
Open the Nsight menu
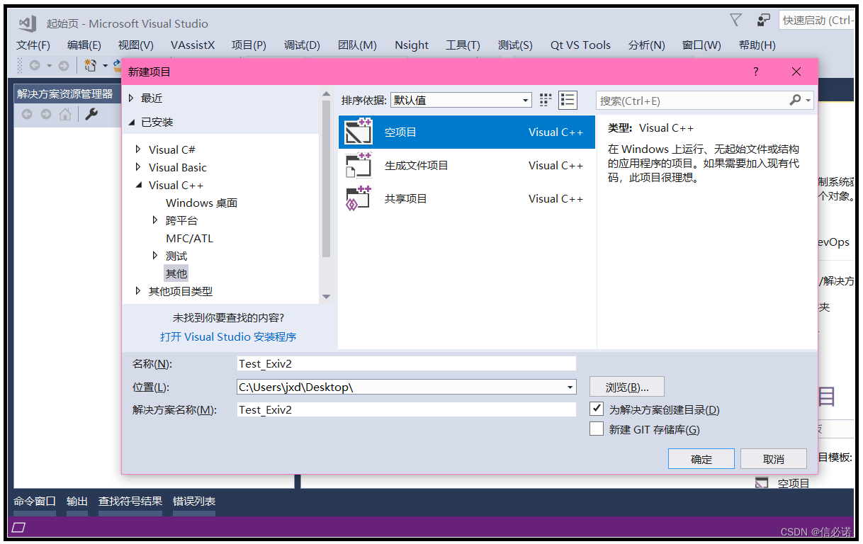412,45
